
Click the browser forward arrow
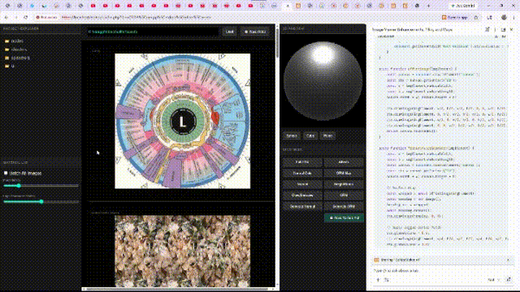[x=16, y=17]
